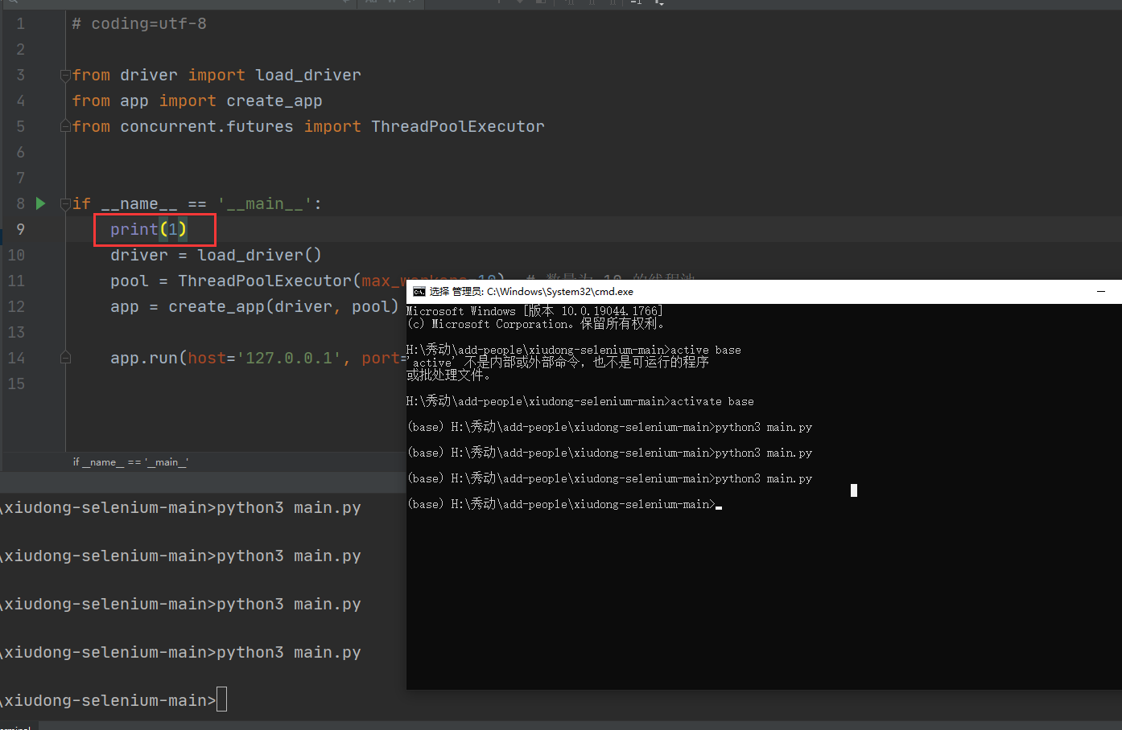Click the rightmost toolbar icon with the small arrow

660,3
